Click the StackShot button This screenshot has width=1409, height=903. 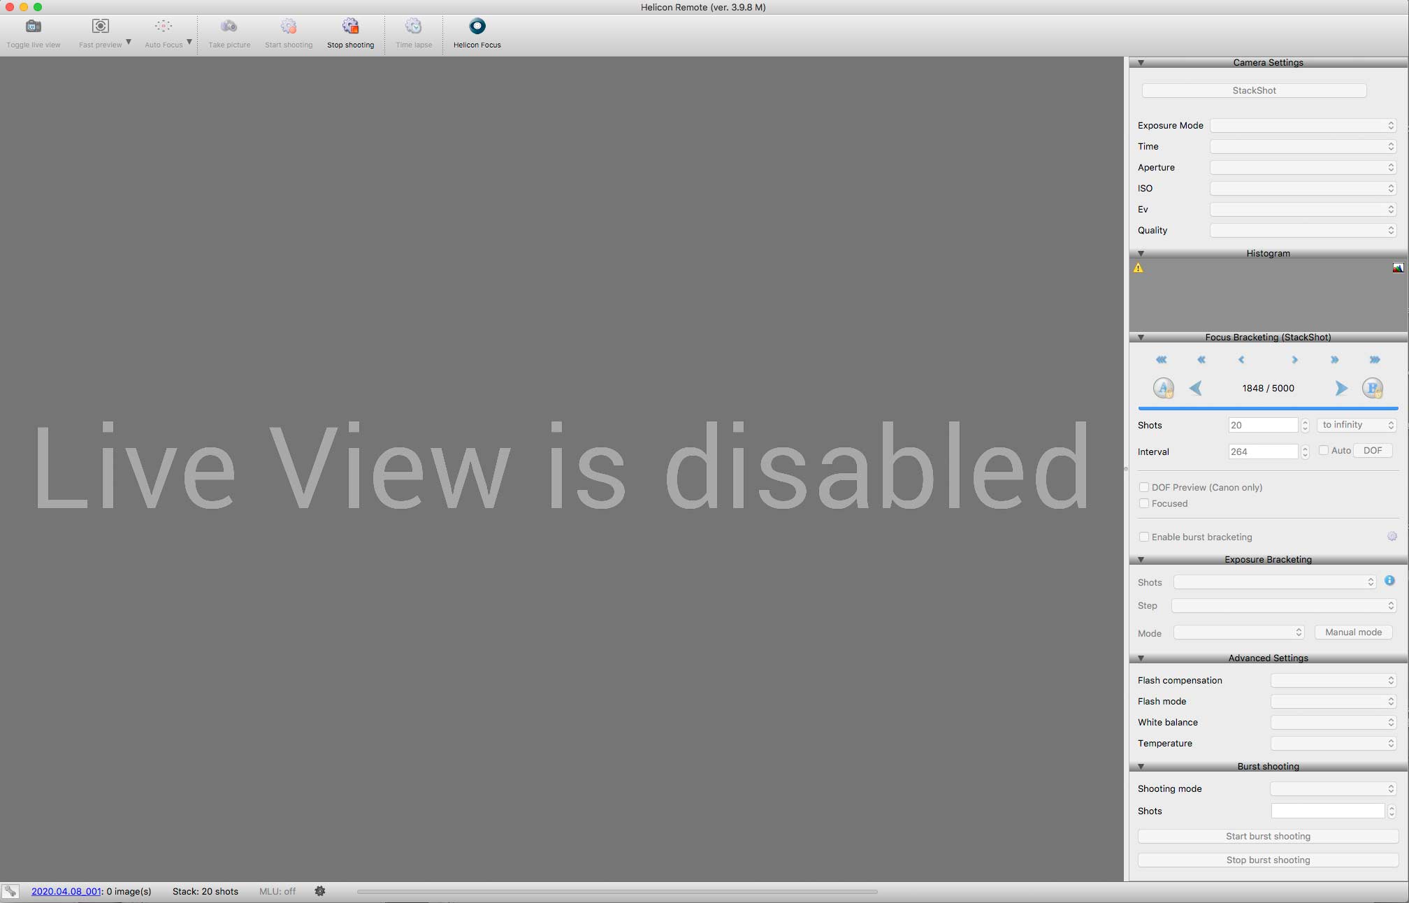(1254, 90)
